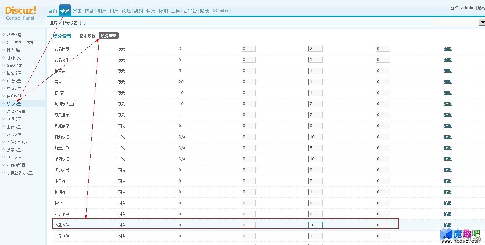Viewport: 485px width, 245px height.
Task: Open the 运营 menu
Action: coord(151,11)
